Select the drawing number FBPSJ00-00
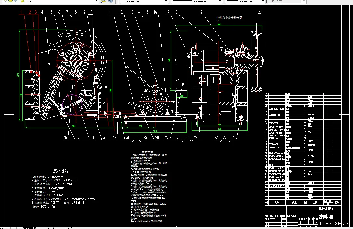The width and height of the screenshot is (353, 229). [334, 223]
